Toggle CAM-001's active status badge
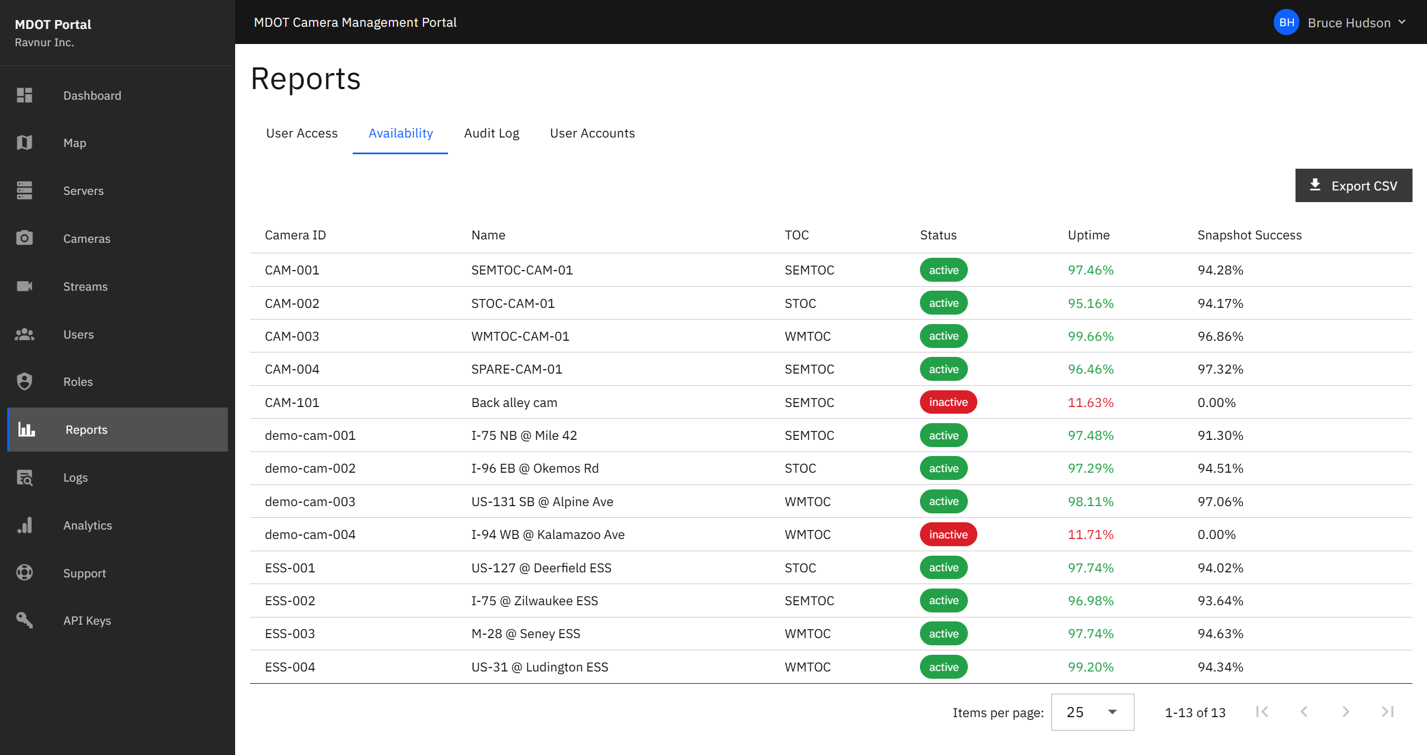 click(943, 269)
